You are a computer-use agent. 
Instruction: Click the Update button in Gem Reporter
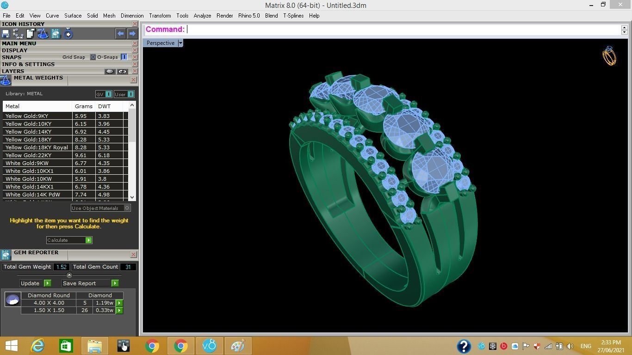pos(36,283)
